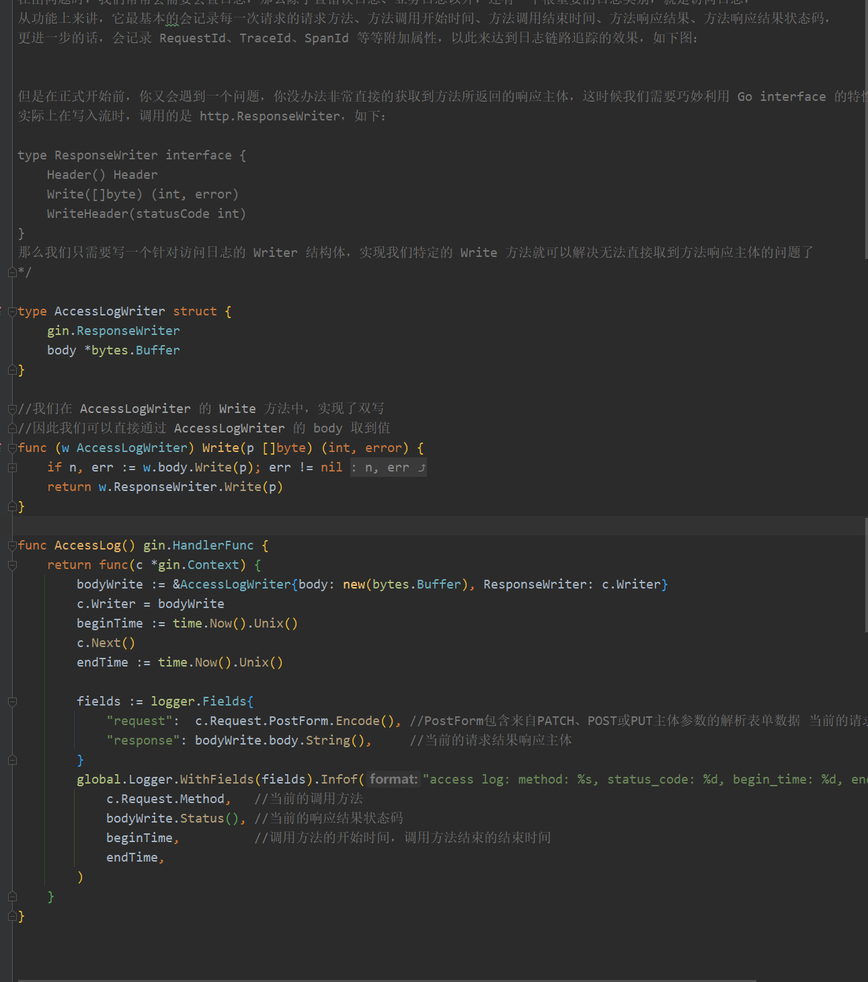Collapse the 'return func(c *gin.Context)' fold
The width and height of the screenshot is (868, 982).
coord(12,565)
